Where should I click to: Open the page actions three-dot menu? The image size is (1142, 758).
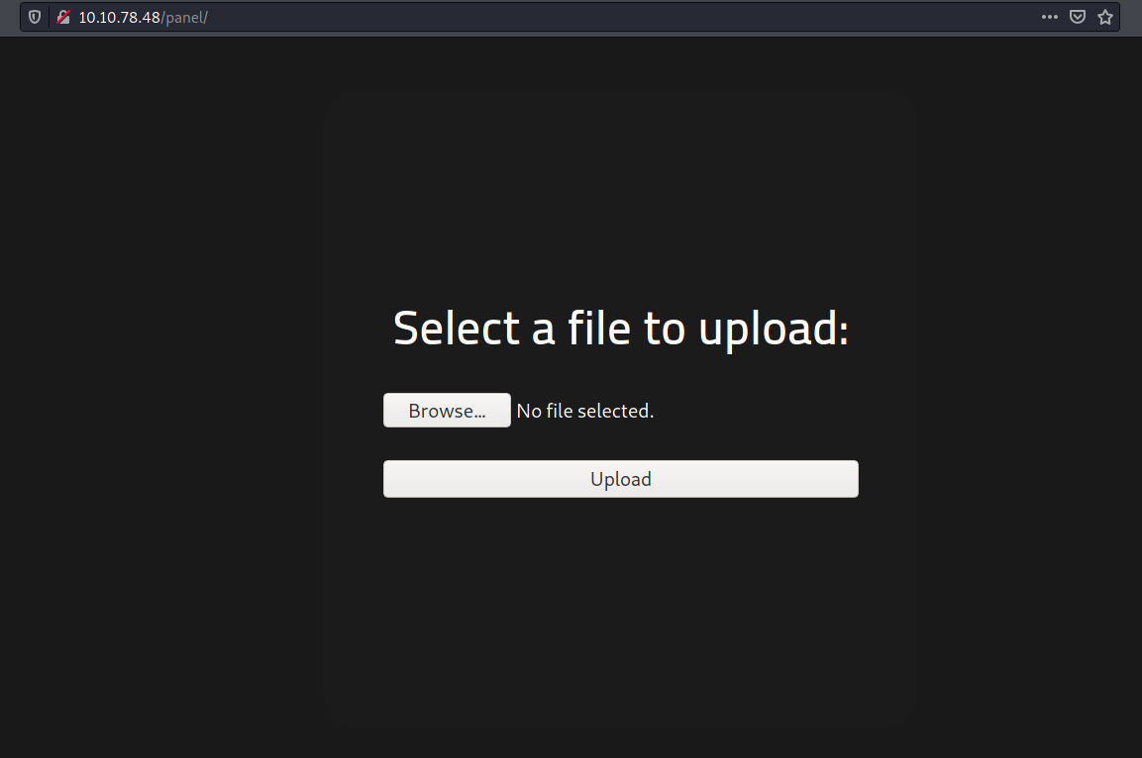[1050, 18]
